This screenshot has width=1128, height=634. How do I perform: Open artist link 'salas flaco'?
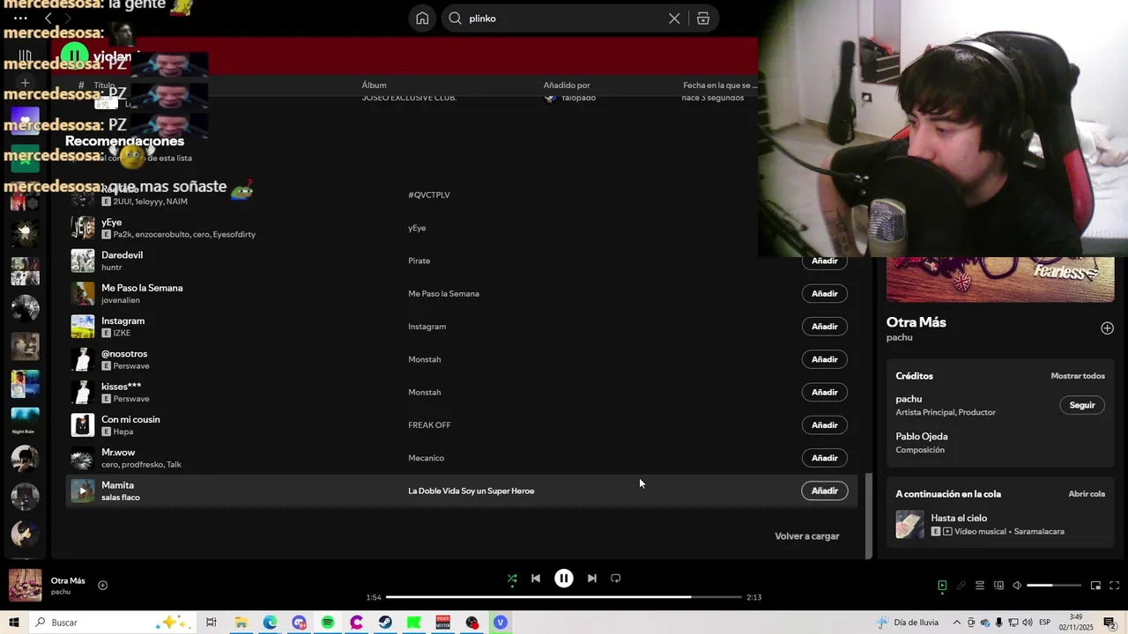pos(121,498)
